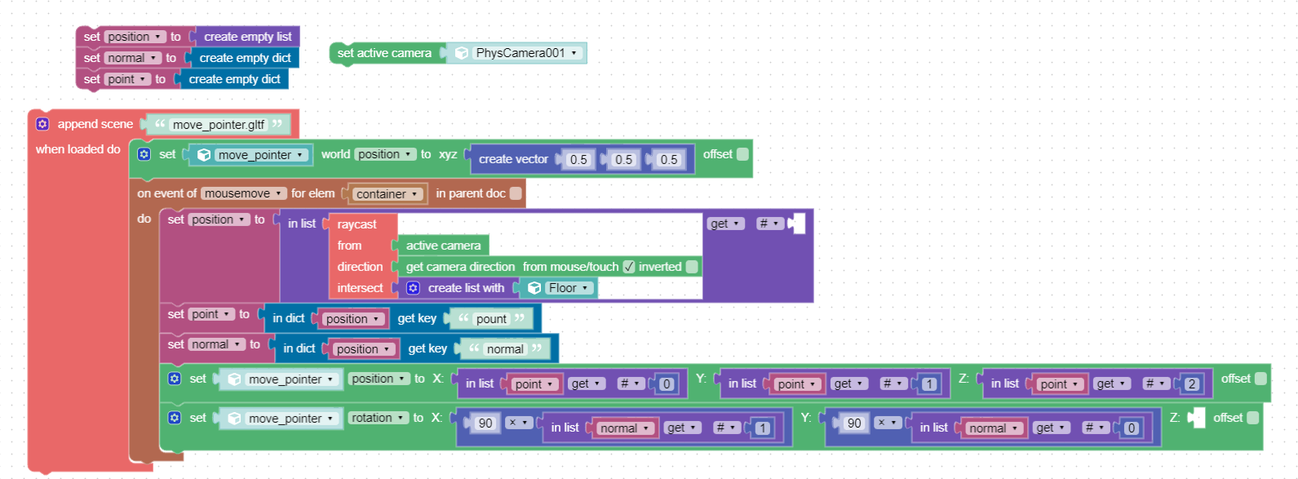
Task: Click cube icon of PhysCamera001 object selector
Action: point(462,53)
